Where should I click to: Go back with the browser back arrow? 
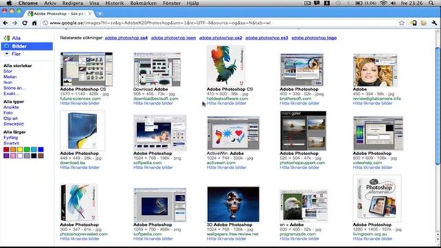(x=6, y=23)
